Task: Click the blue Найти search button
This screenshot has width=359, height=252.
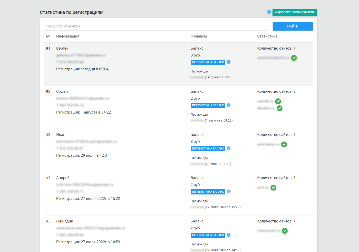Action: pos(293,26)
